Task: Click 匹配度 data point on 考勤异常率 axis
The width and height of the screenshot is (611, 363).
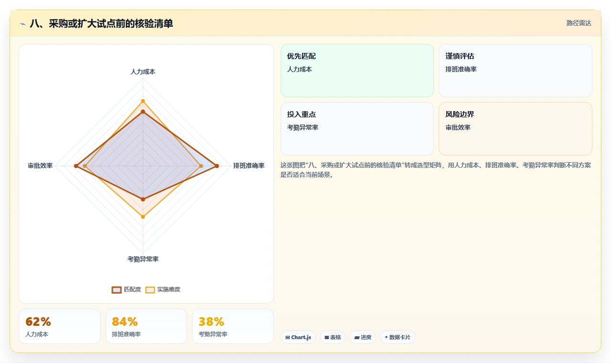Action: (143, 199)
